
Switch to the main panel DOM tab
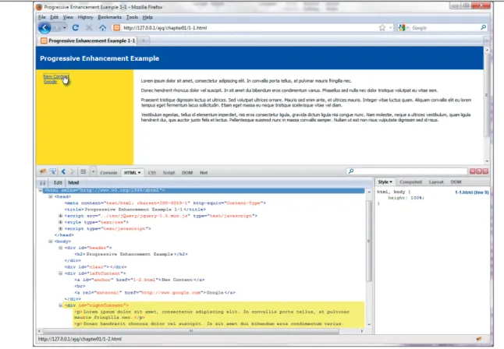(x=187, y=173)
